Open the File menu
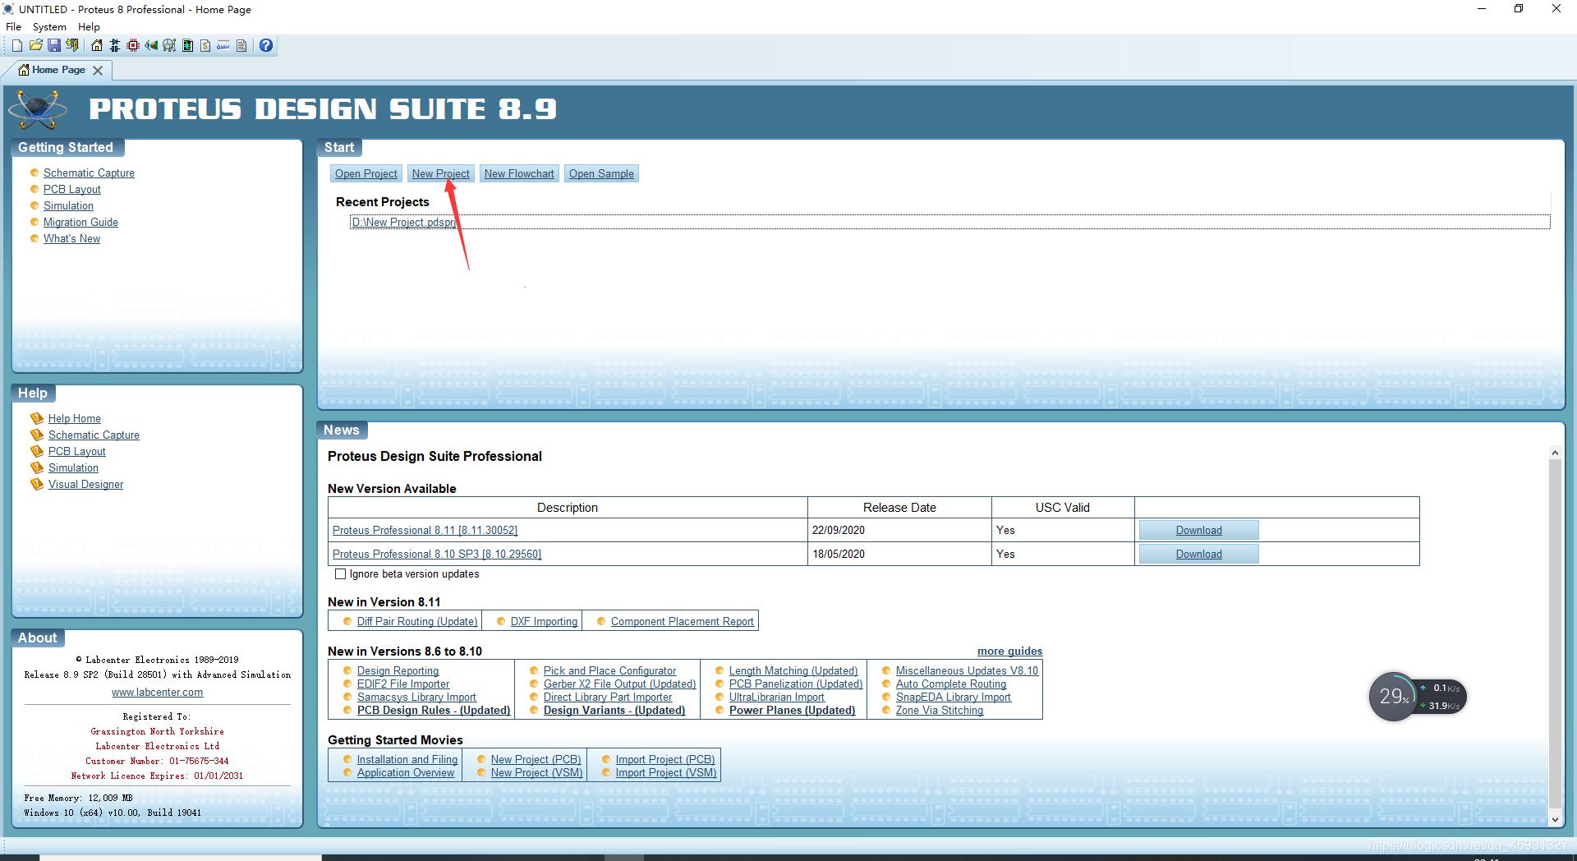 (13, 27)
